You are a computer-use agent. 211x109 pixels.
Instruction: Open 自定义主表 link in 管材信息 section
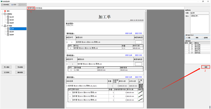pyautogui.click(x=129, y=55)
